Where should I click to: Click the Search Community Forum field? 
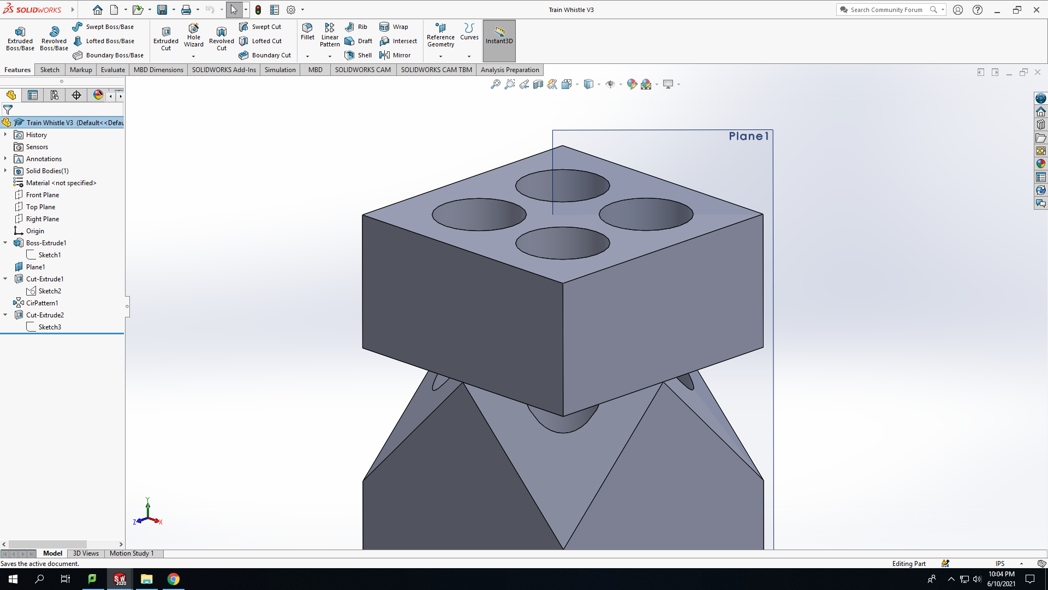(886, 10)
